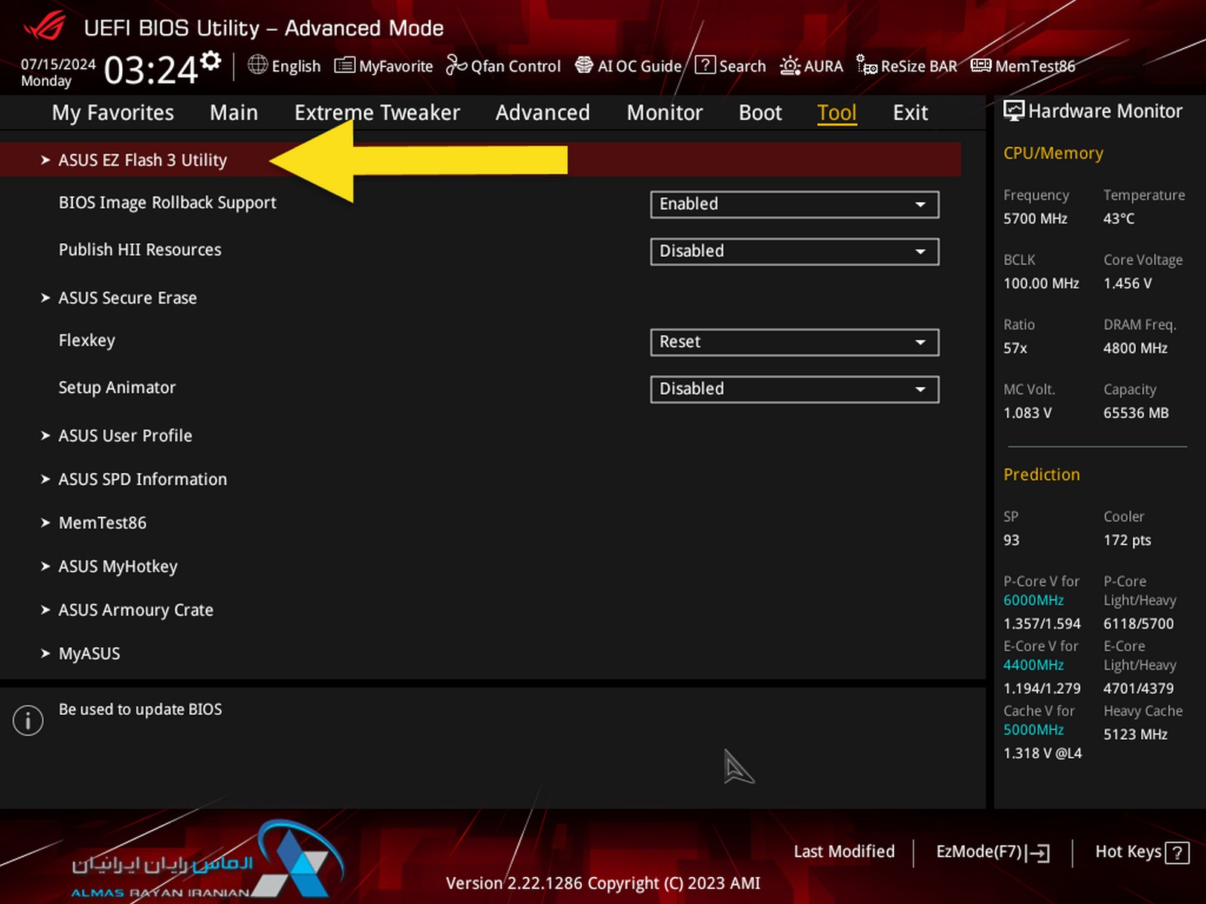
Task: Click Last Modified button
Action: coord(843,851)
